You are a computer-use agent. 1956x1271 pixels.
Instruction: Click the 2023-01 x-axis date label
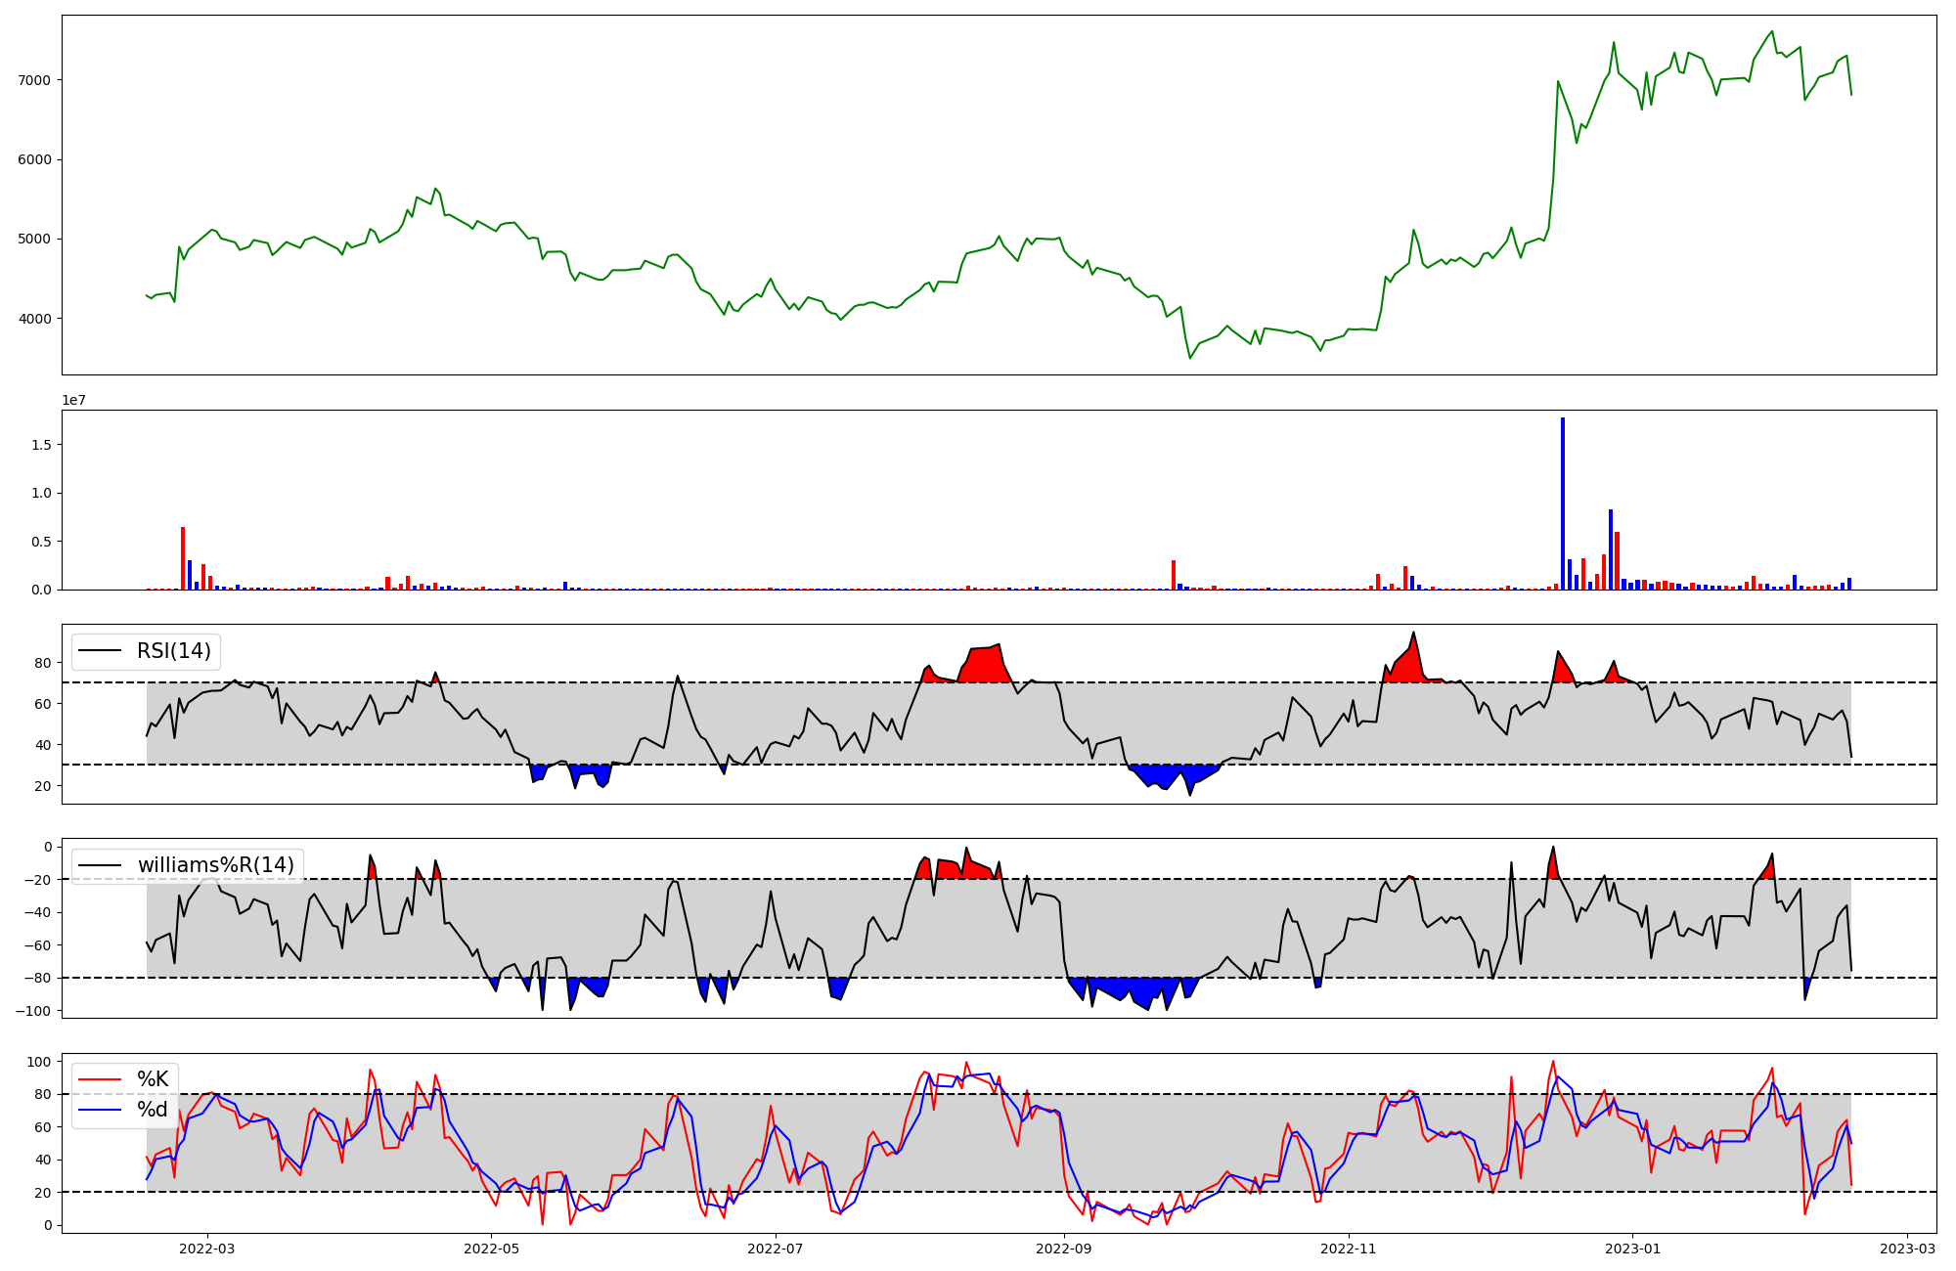[1632, 1249]
